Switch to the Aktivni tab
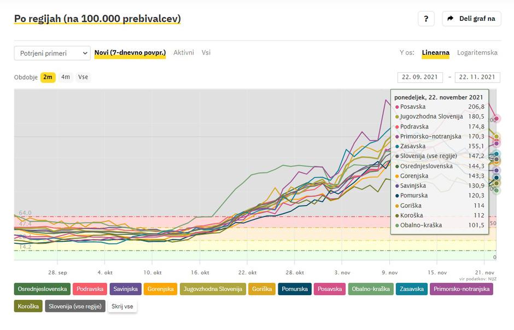Image resolution: width=514 pixels, height=330 pixels. 184,53
